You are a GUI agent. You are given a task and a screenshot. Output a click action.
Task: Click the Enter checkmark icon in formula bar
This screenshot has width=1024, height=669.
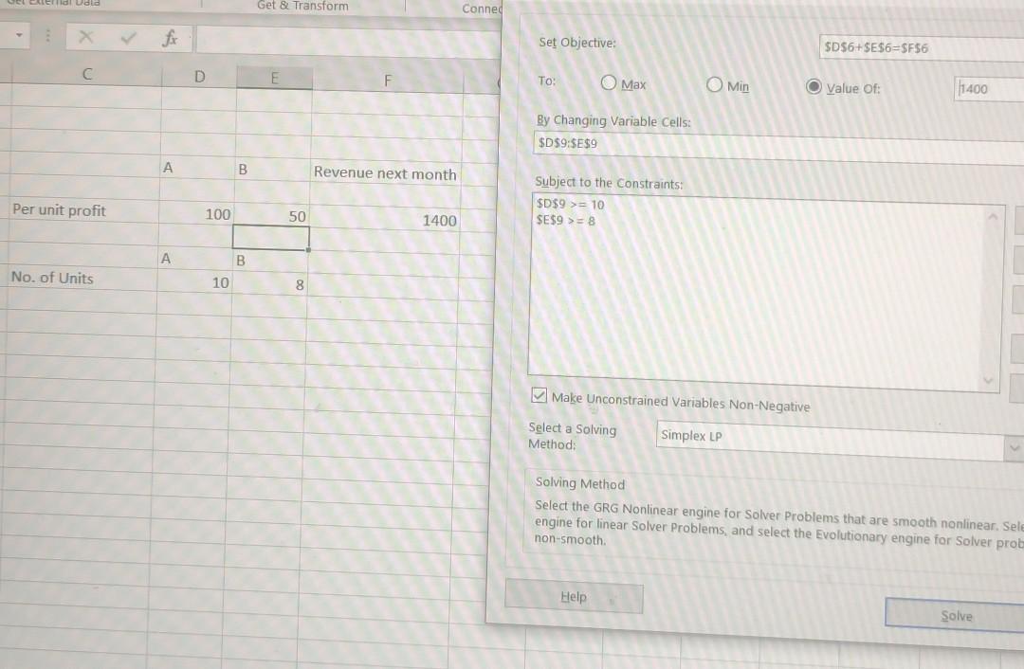click(x=127, y=36)
